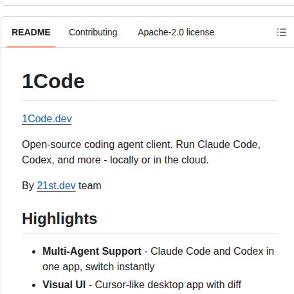Open the Apache-2.0 license tab

[x=176, y=32]
